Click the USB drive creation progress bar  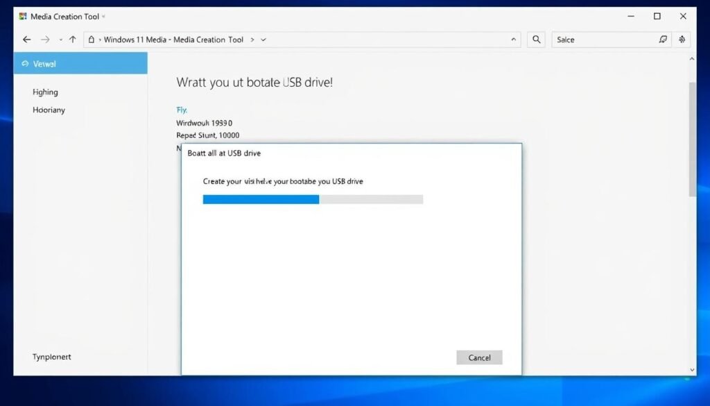313,199
